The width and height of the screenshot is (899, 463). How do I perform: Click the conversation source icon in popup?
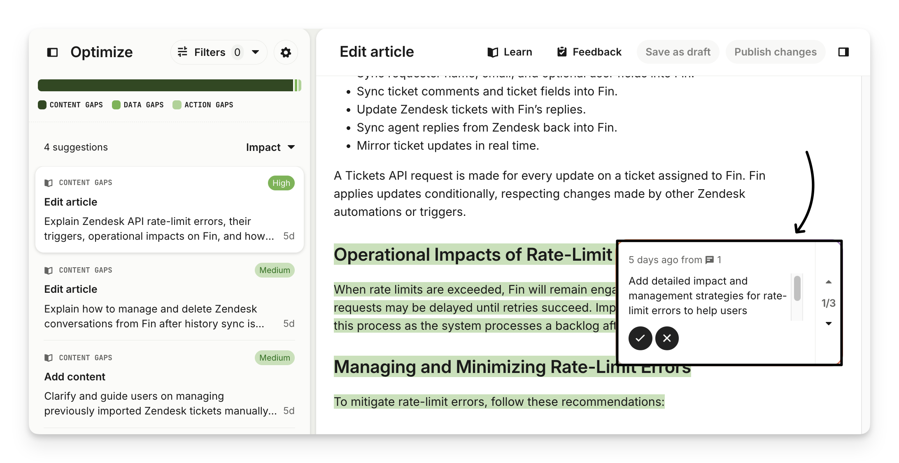tap(709, 260)
